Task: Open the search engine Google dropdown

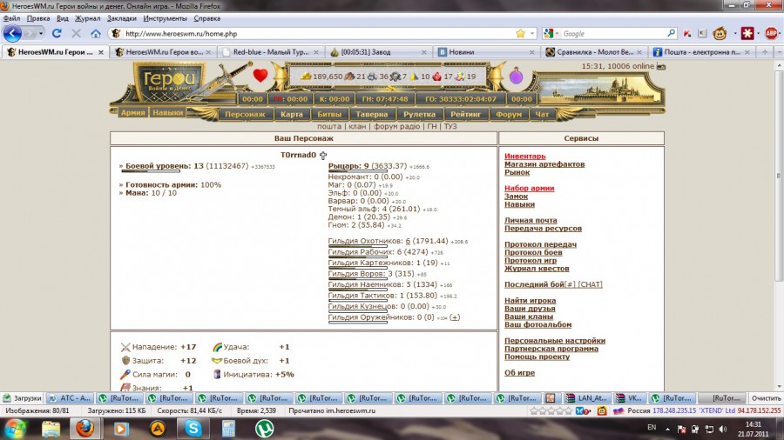Action: (551, 33)
